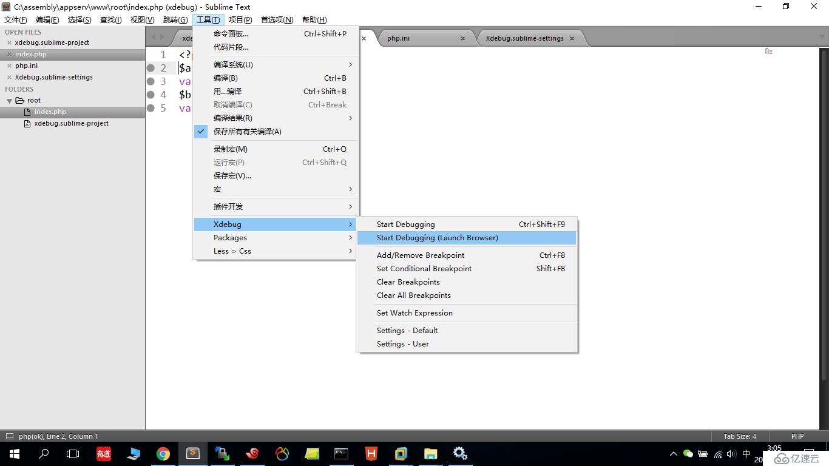Click the tab scroll right arrow

pyautogui.click(x=162, y=37)
